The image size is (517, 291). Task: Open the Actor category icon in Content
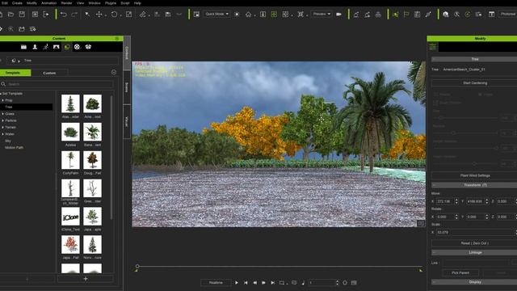pyautogui.click(x=35, y=47)
